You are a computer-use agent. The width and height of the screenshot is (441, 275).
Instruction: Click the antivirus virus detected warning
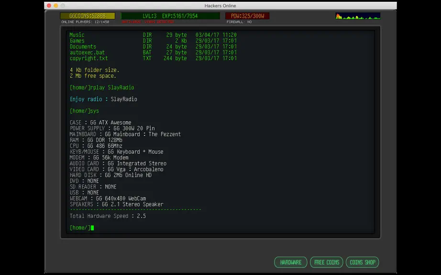[148, 22]
